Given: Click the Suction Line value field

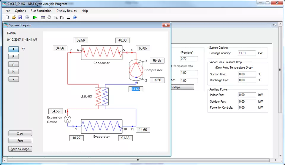Looking at the screenshot, I should [247, 74].
